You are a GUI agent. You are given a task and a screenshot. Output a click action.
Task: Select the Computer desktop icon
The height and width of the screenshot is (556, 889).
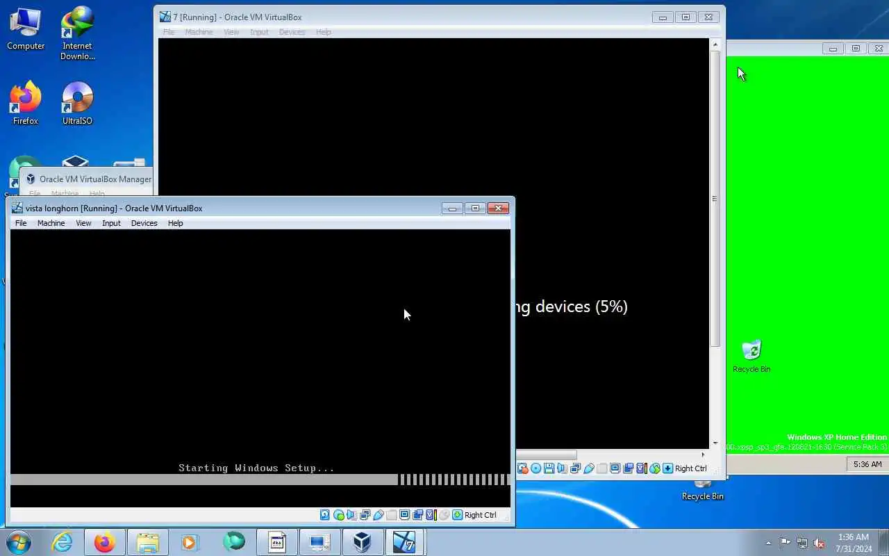pos(26,29)
